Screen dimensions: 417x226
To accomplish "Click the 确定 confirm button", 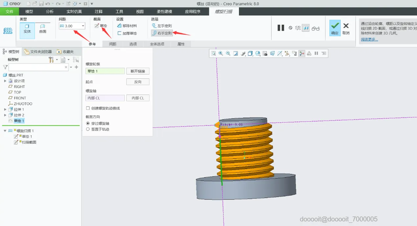I will coord(335,28).
